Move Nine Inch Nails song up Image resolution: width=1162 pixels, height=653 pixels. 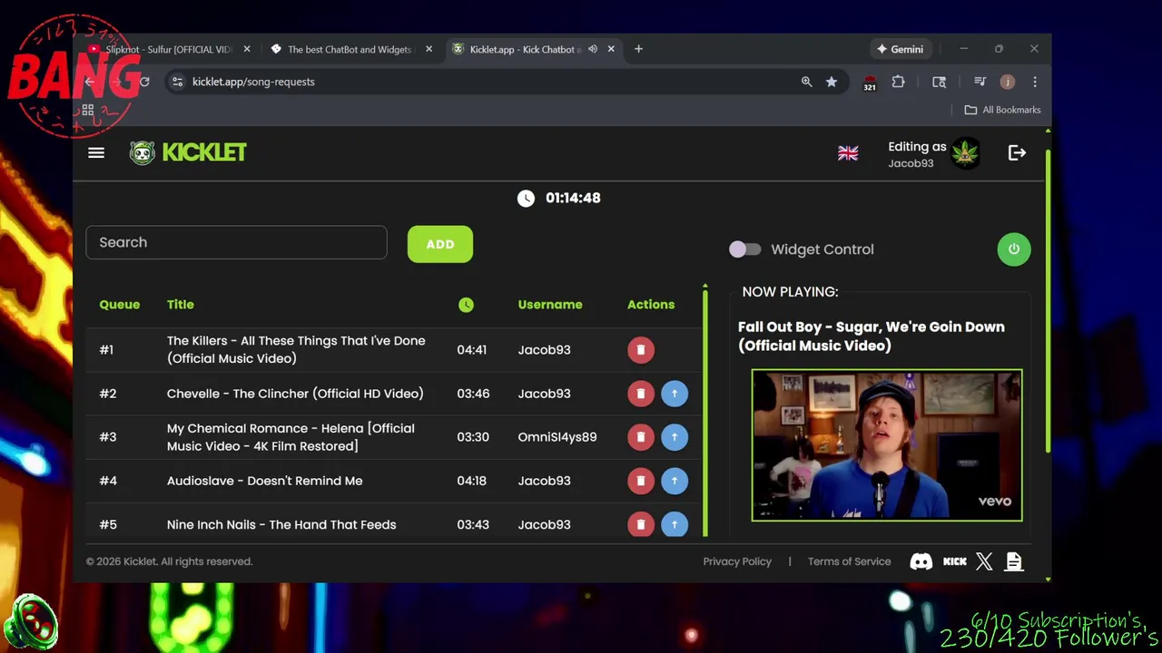pyautogui.click(x=675, y=524)
